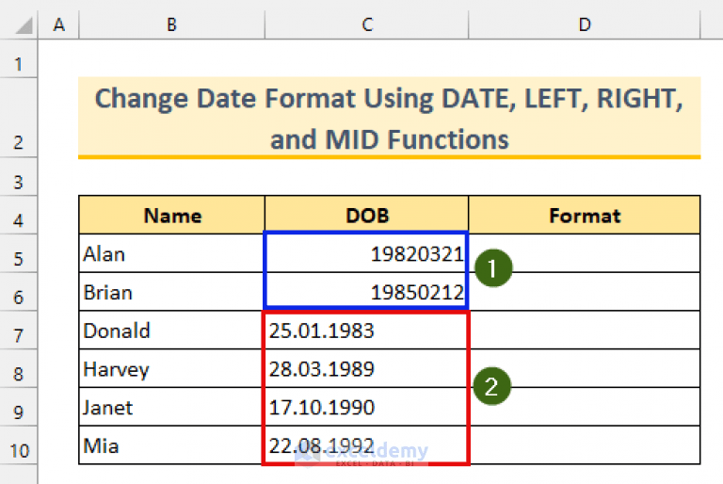The height and width of the screenshot is (484, 723).
Task: Select row 1 header
Action: (x=19, y=58)
